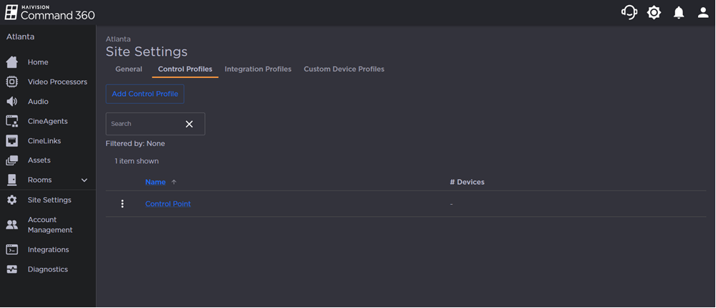Click the CineLinks port icon
The width and height of the screenshot is (716, 308).
pos(12,140)
